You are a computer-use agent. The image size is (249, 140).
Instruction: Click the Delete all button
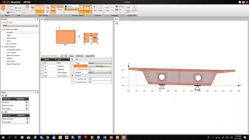[79, 56]
